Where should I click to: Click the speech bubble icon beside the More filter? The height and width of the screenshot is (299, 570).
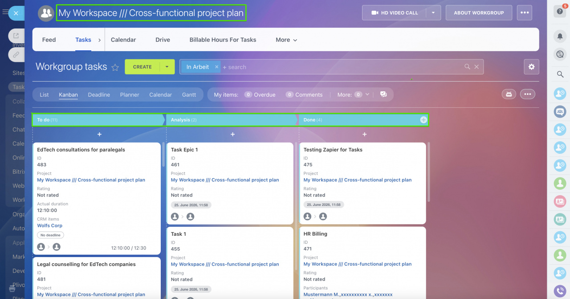click(383, 94)
